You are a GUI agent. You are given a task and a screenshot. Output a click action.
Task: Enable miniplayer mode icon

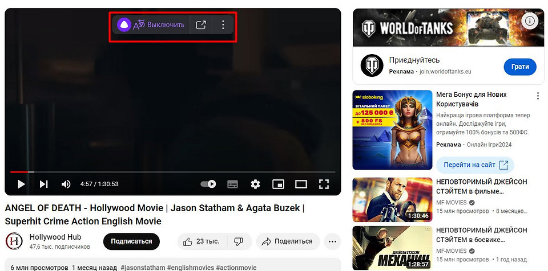point(278,184)
